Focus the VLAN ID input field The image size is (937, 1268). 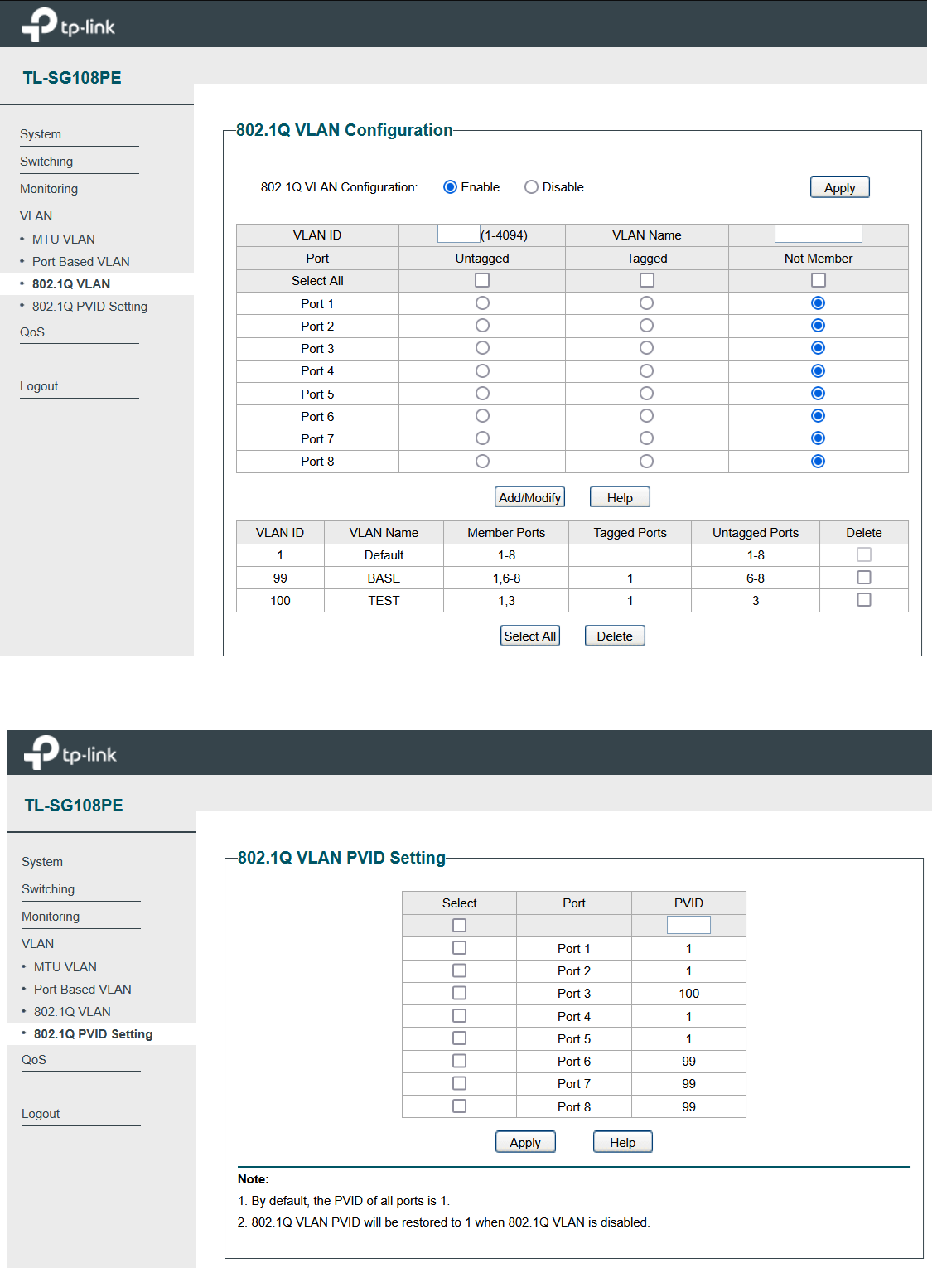pyautogui.click(x=459, y=235)
